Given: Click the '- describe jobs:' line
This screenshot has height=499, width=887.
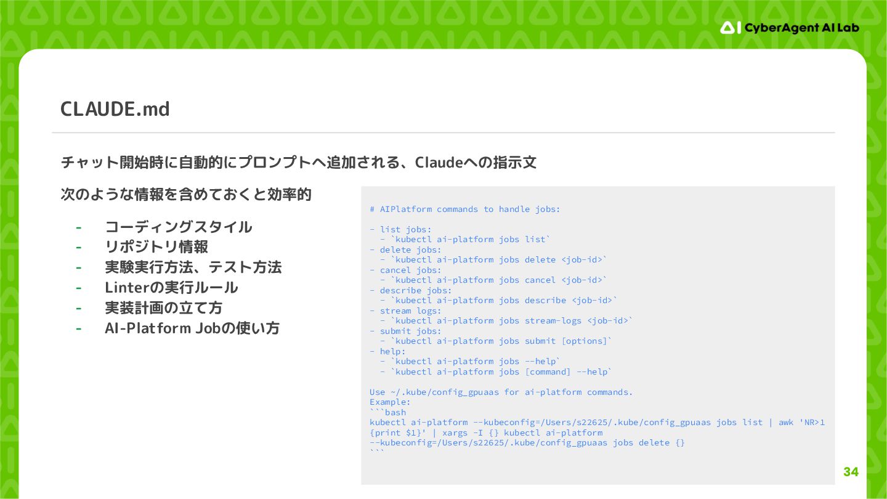Looking at the screenshot, I should 411,290.
